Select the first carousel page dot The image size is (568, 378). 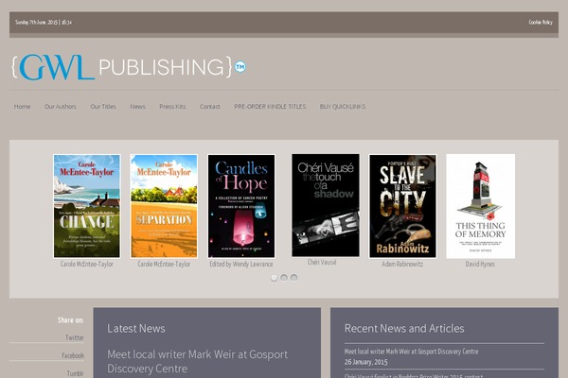pos(275,278)
